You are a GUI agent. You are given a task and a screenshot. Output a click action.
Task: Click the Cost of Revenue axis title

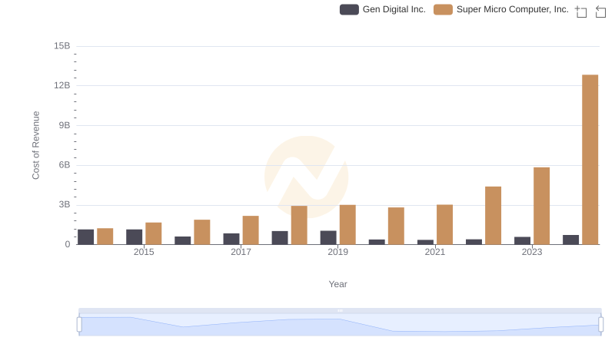tap(35, 145)
